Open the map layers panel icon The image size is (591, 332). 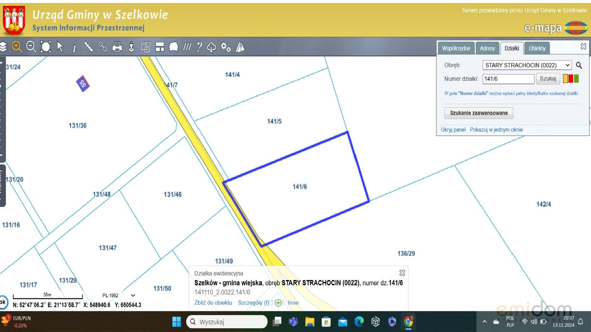[3, 47]
